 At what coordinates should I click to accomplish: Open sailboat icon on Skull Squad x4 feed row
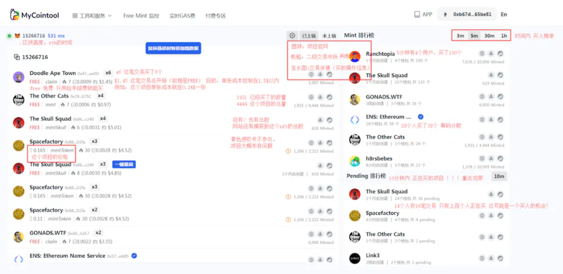pyautogui.click(x=320, y=120)
